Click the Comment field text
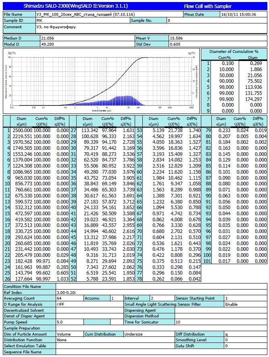This screenshot has width=269, height=357. coord(56,27)
